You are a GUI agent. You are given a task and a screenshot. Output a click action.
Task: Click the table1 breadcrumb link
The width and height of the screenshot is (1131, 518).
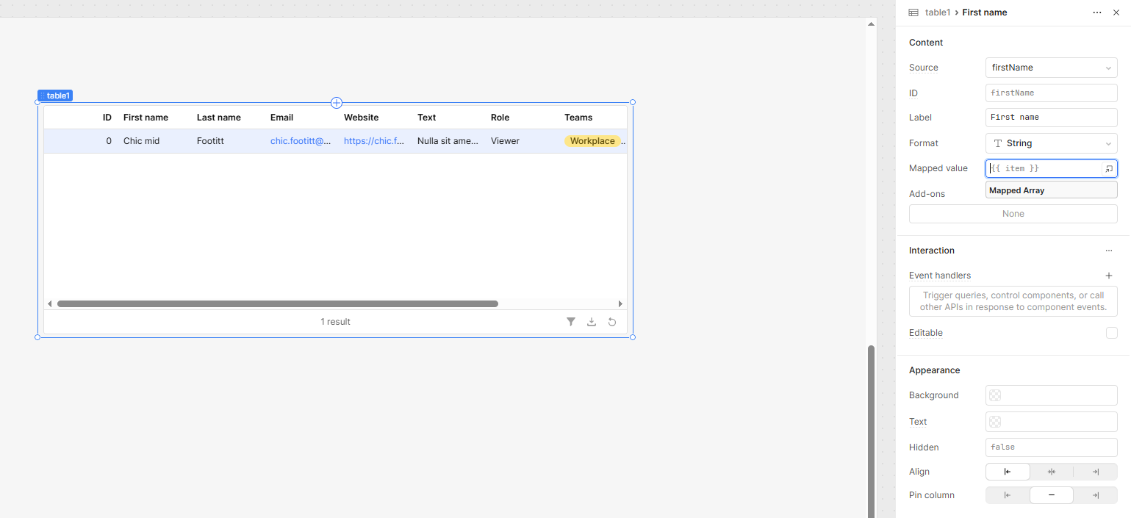point(938,12)
